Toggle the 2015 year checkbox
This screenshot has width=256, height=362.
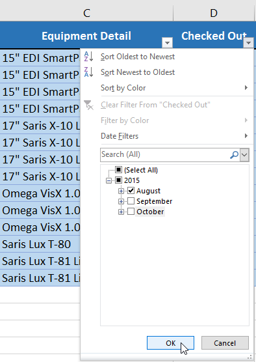click(118, 180)
